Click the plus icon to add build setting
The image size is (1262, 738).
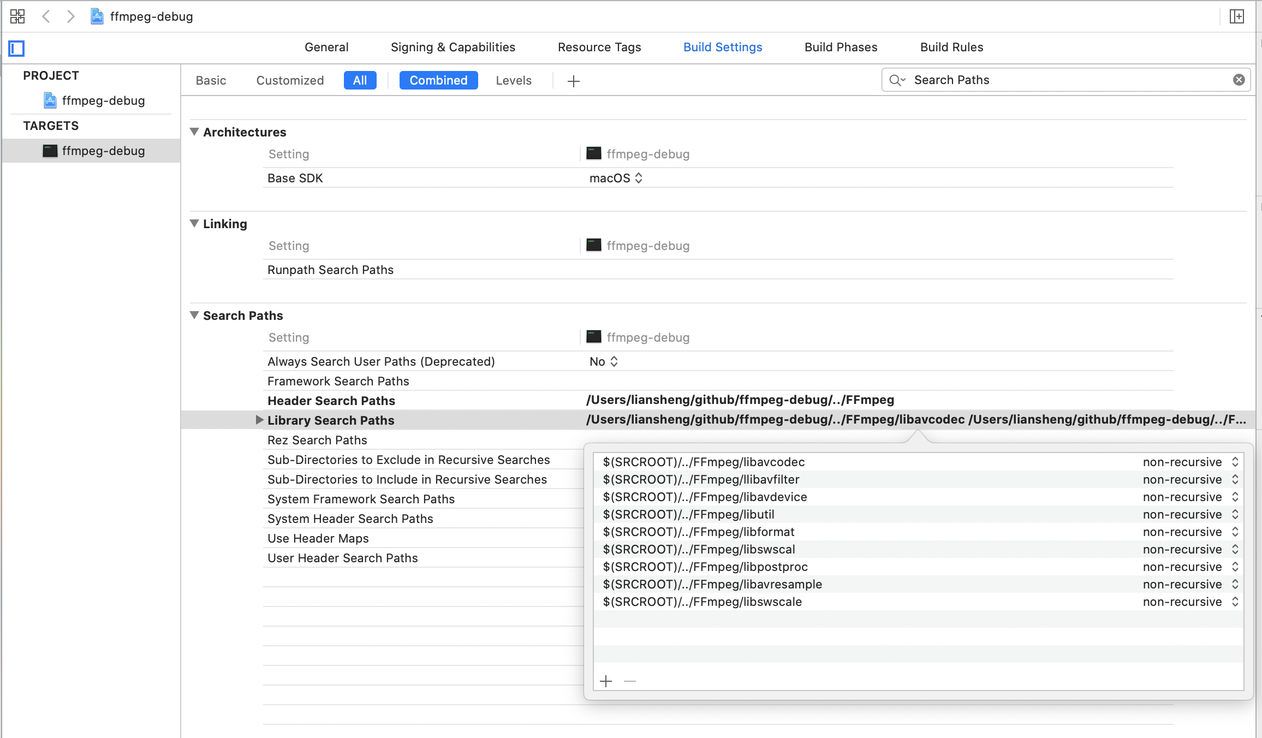[573, 81]
